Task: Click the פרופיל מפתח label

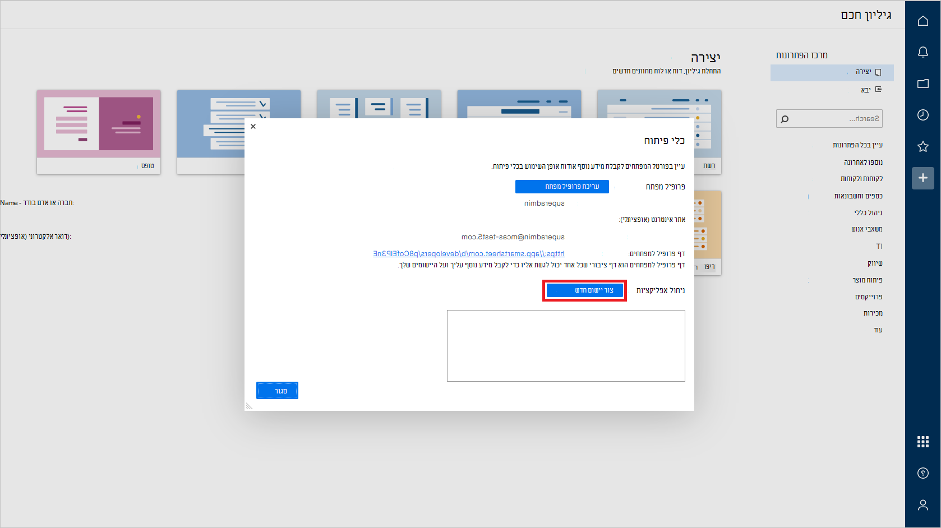Action: pos(665,187)
